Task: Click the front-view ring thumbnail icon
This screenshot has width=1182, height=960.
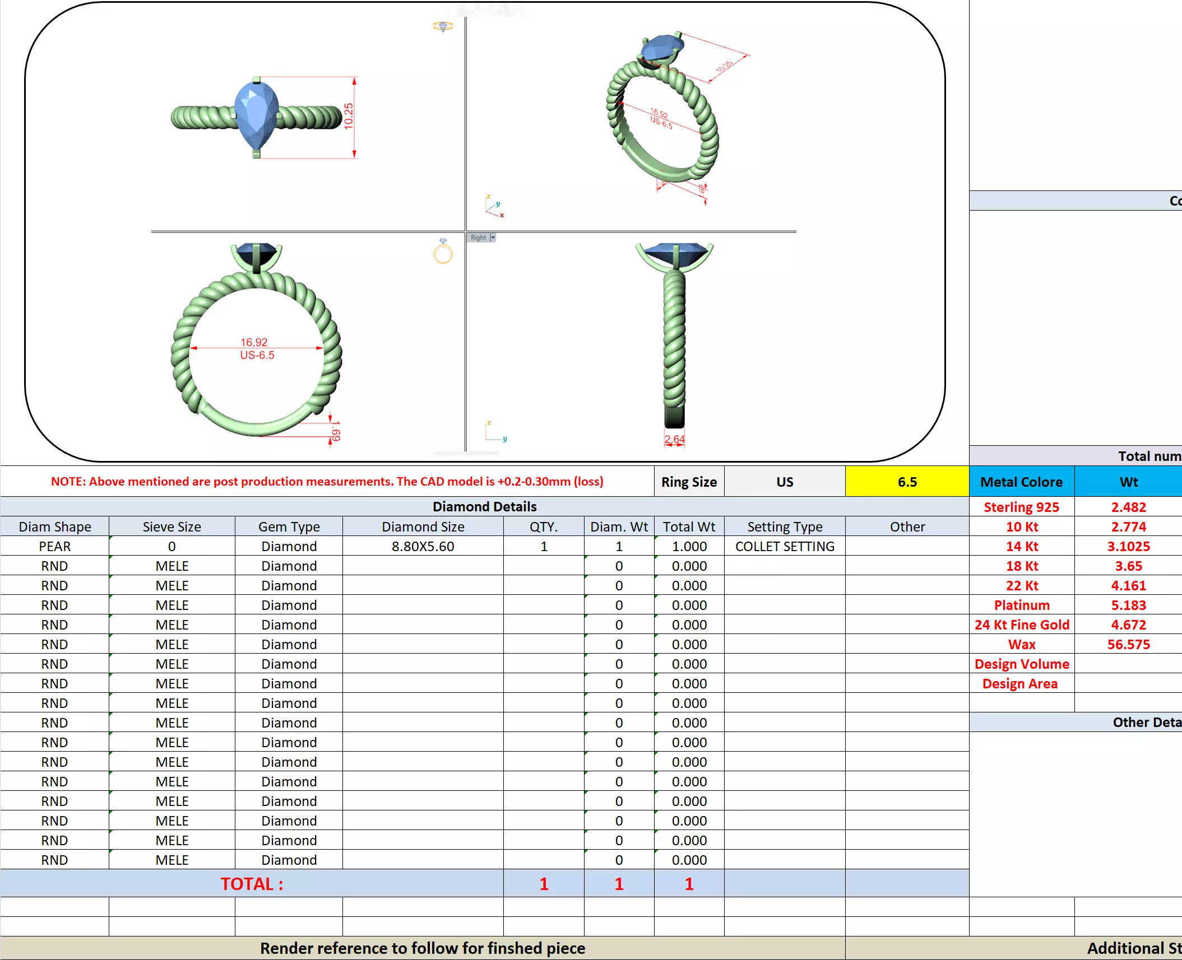Action: tap(443, 251)
